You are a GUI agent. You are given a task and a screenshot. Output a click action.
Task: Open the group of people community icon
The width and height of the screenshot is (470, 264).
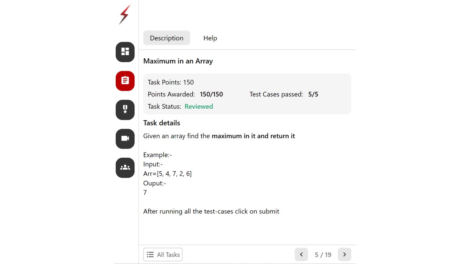pyautogui.click(x=125, y=168)
